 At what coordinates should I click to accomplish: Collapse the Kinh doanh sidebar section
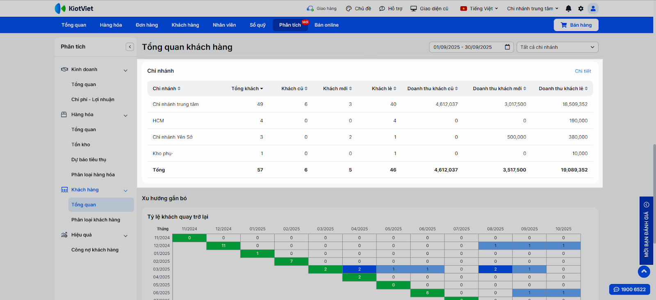point(125,70)
